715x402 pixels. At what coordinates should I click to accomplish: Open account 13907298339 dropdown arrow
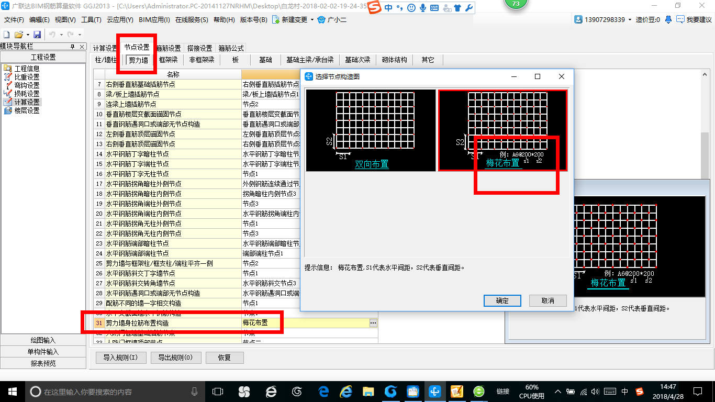(630, 19)
